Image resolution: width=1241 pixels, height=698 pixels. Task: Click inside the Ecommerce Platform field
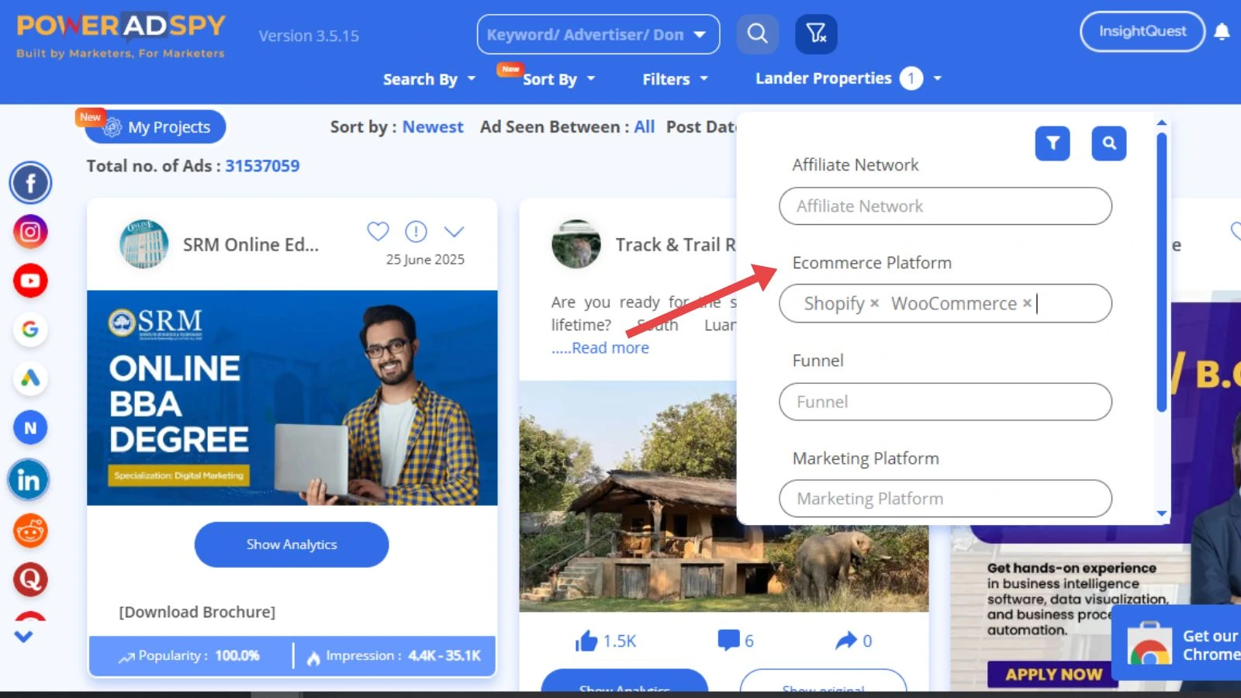[945, 303]
